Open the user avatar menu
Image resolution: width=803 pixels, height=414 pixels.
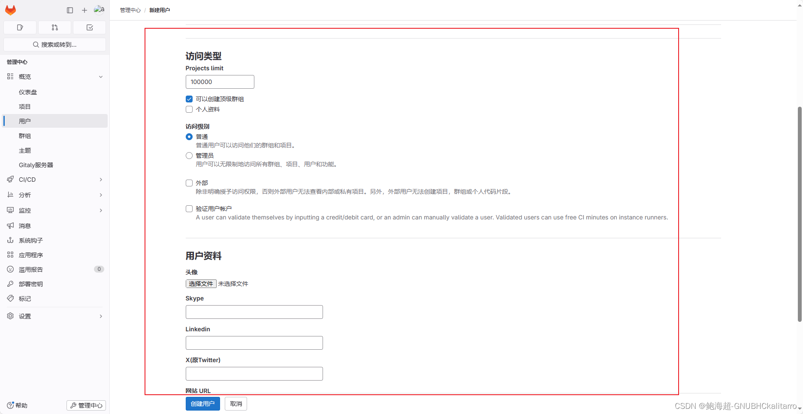[x=99, y=9]
